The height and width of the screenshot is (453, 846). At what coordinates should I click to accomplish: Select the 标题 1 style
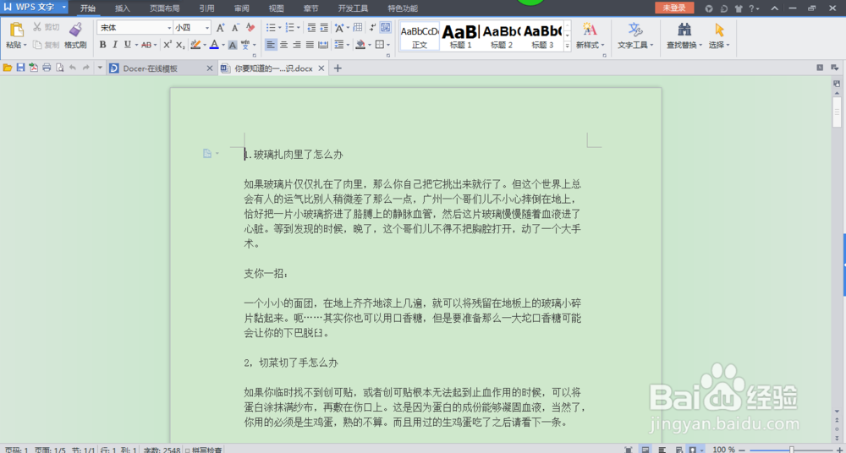click(460, 36)
